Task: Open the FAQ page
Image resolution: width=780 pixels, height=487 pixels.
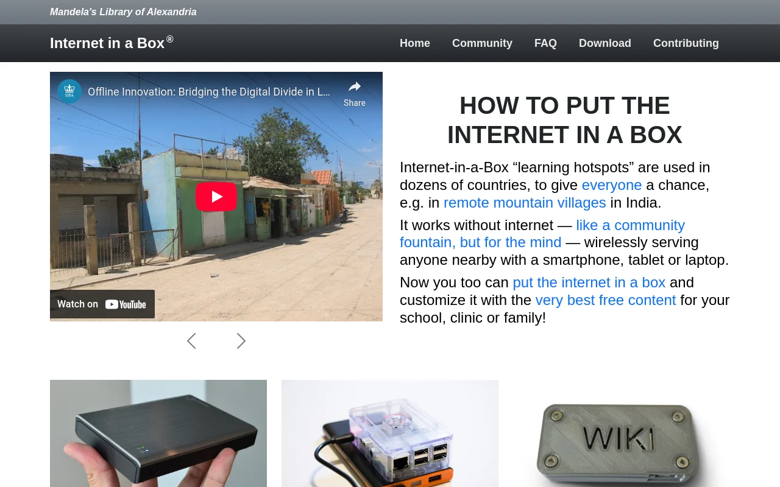Action: (x=545, y=43)
